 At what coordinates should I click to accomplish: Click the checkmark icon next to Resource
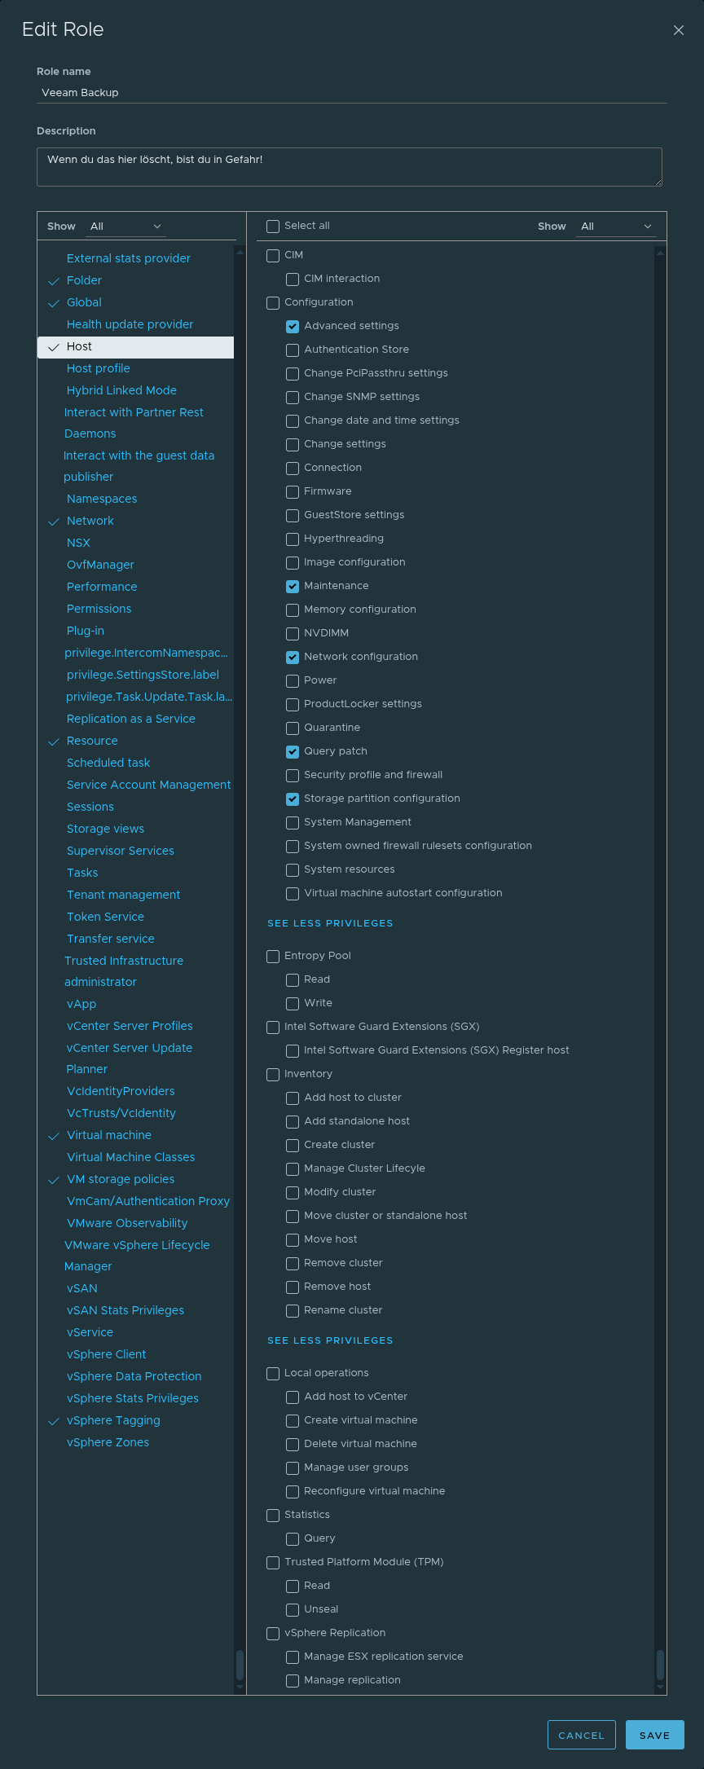click(54, 741)
